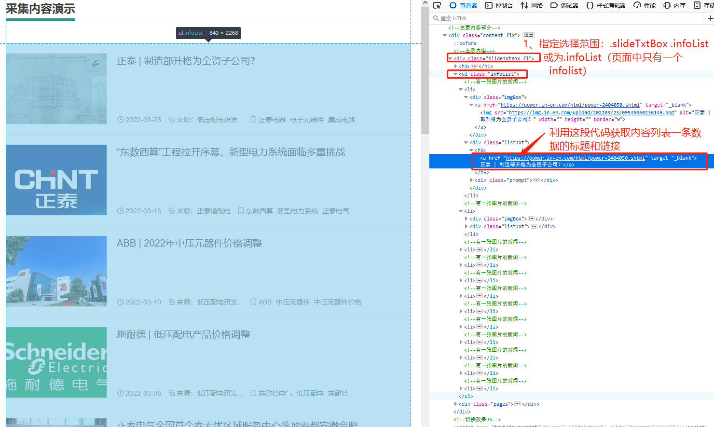Switch to the 性能 performance tab

click(645, 5)
